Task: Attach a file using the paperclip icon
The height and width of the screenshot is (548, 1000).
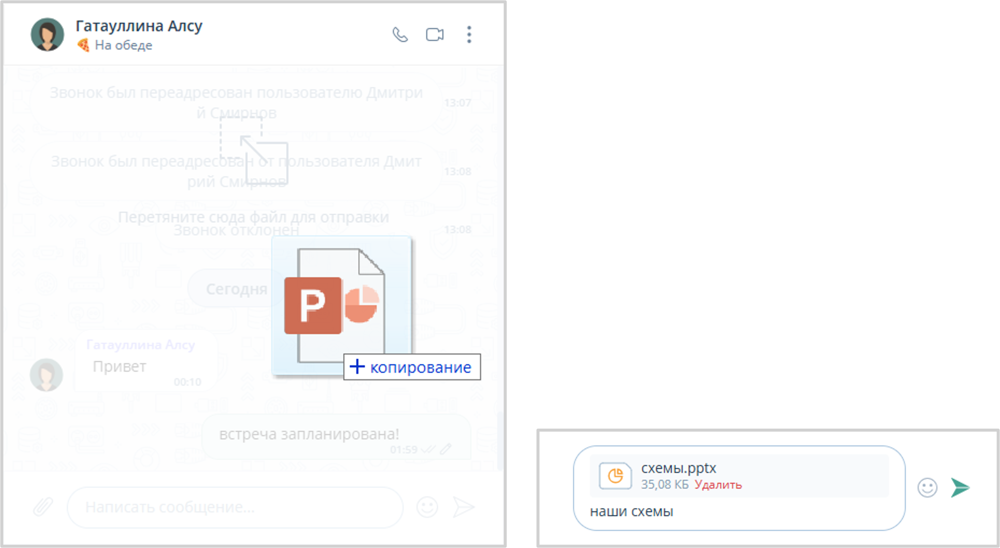Action: [x=43, y=507]
